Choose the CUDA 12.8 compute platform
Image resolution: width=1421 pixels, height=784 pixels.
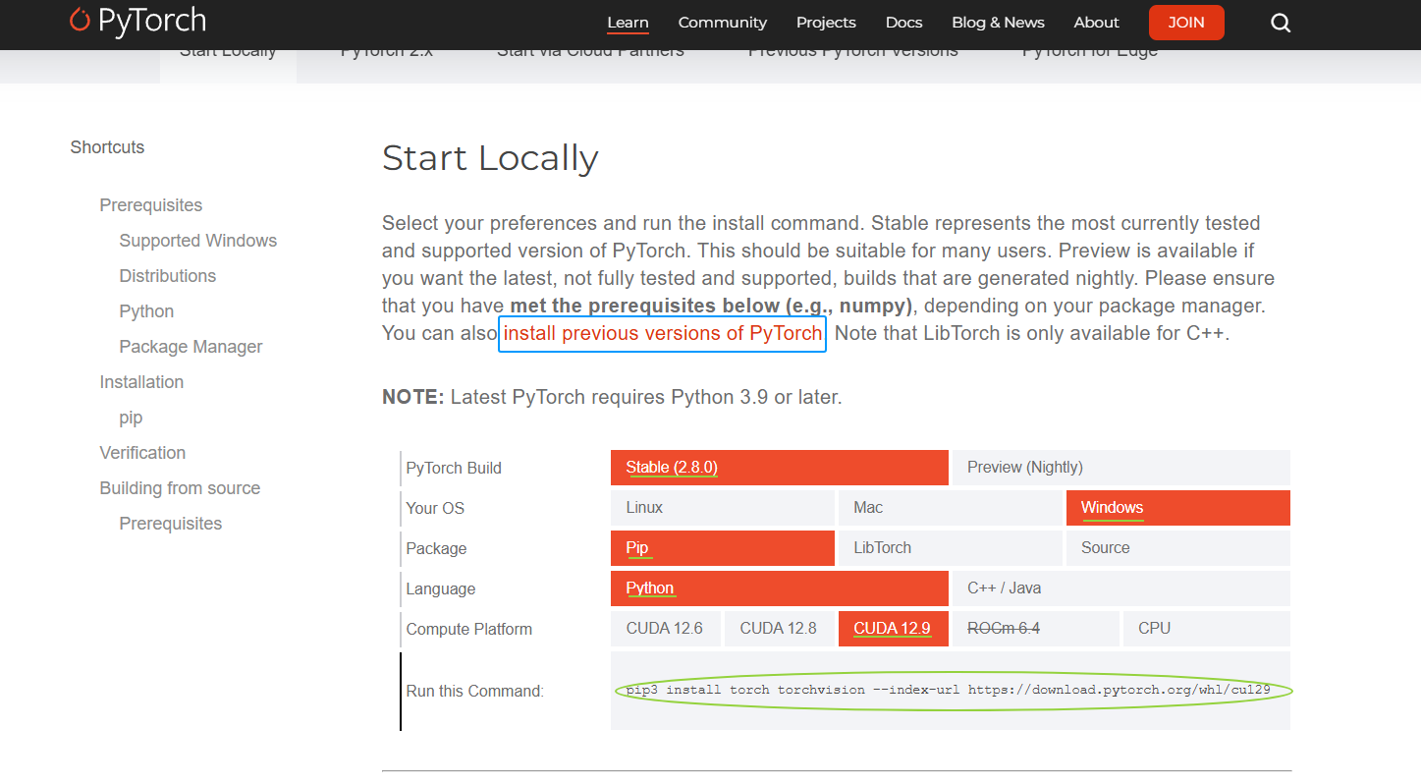(780, 629)
